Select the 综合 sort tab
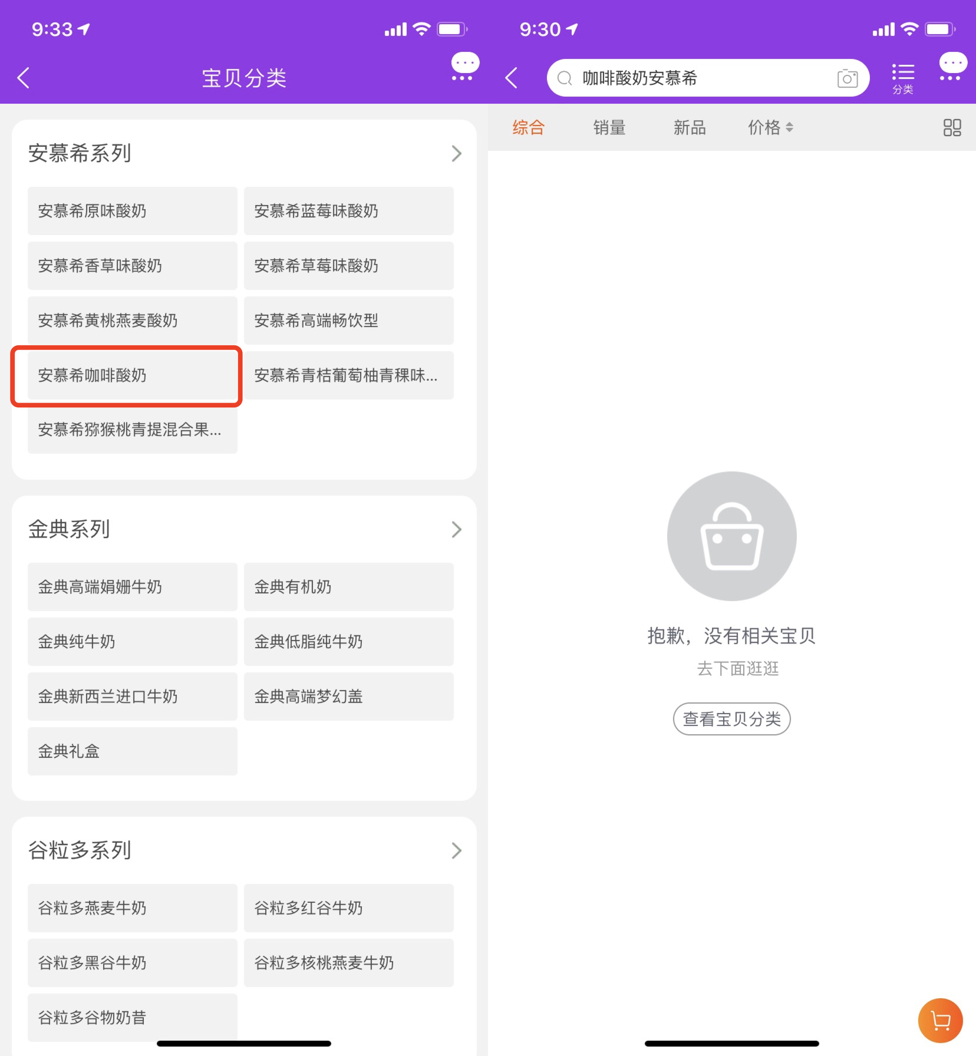The width and height of the screenshot is (976, 1056). (x=528, y=127)
